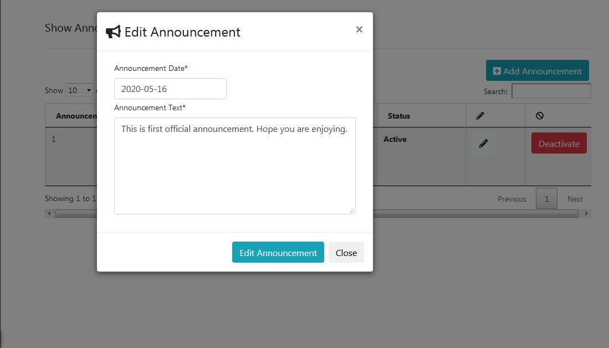Click the megaphone icon in the dialog header

pyautogui.click(x=113, y=31)
